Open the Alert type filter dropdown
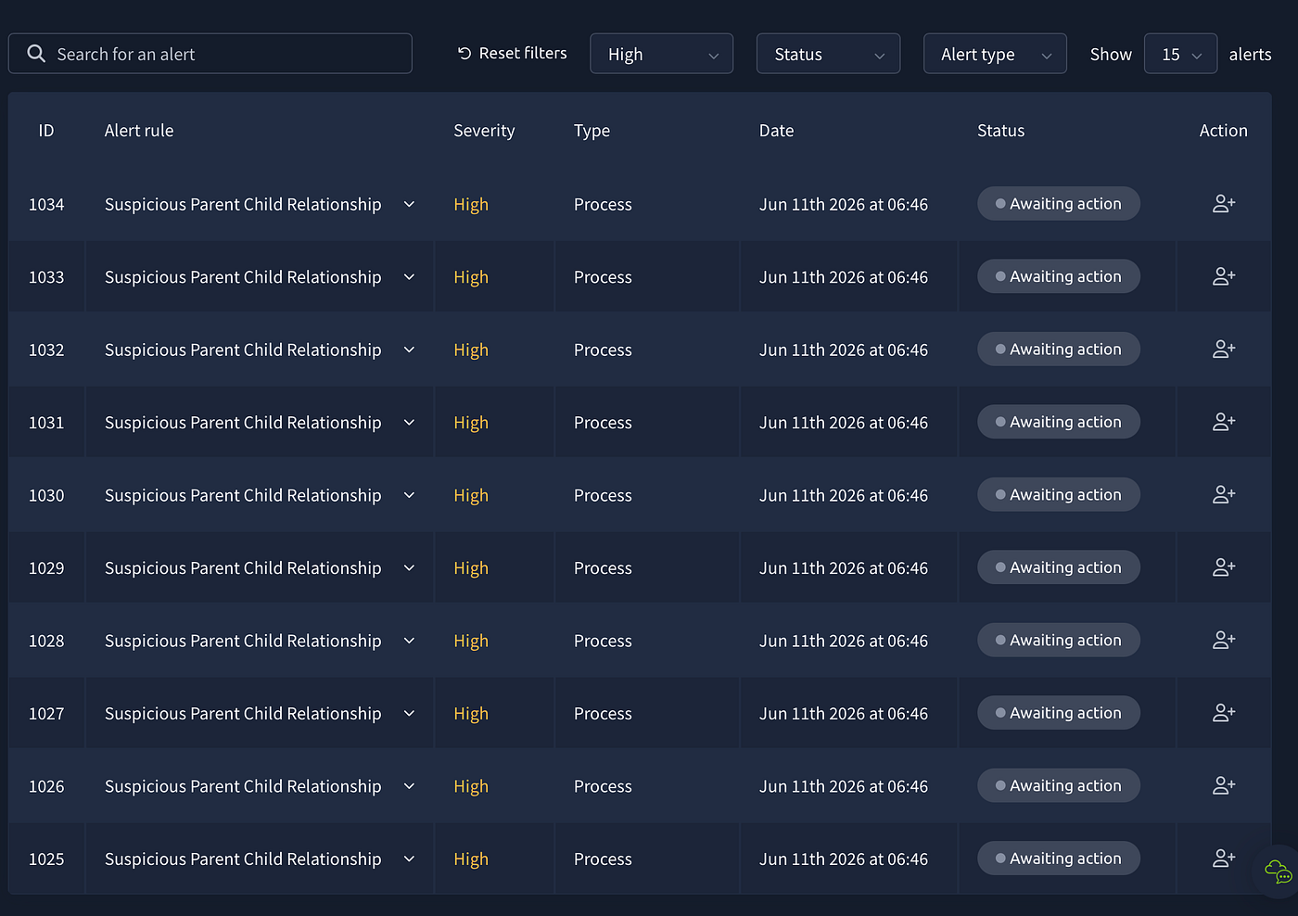The image size is (1298, 916). 995,54
